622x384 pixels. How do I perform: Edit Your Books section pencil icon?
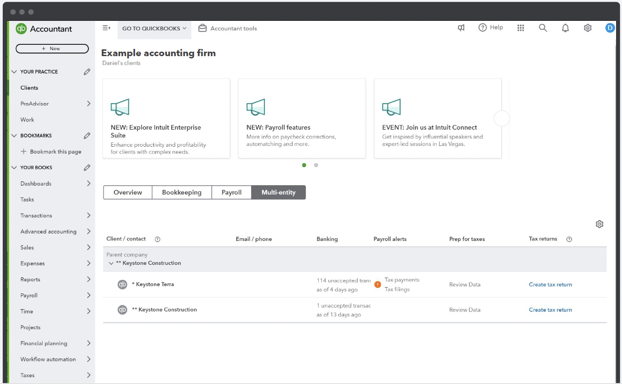coord(87,168)
